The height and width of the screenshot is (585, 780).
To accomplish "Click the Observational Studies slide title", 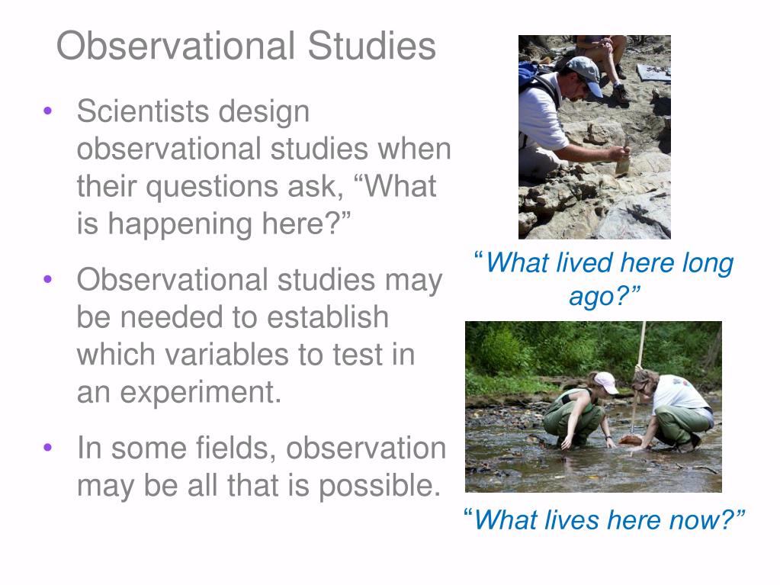I will 246,46.
